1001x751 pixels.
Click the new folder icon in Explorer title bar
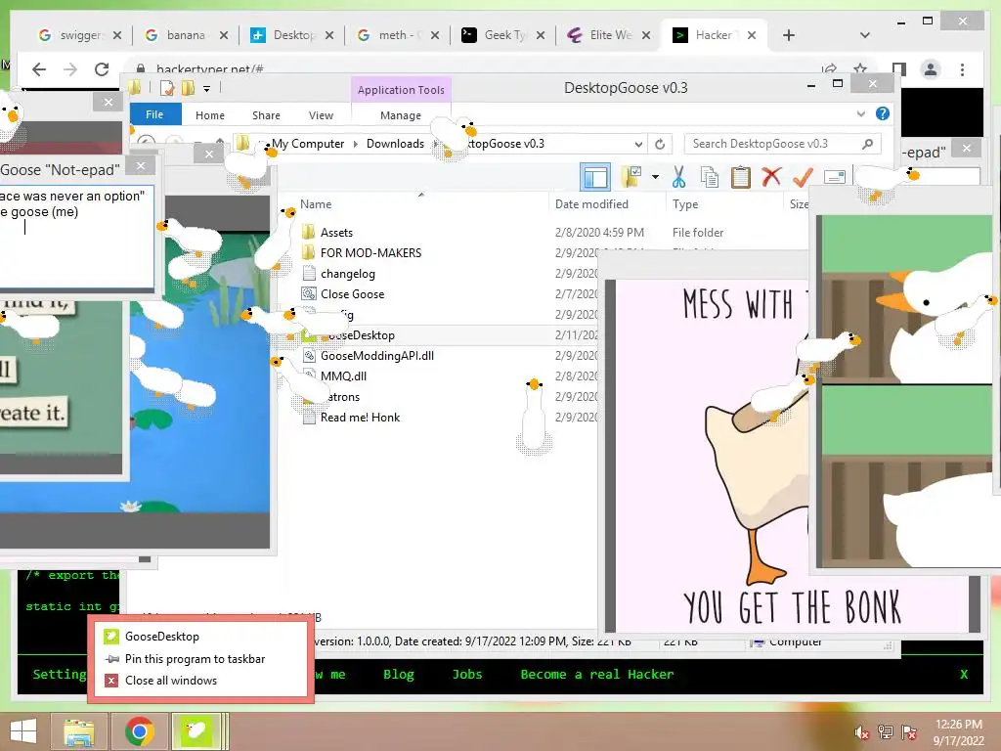coord(188,88)
